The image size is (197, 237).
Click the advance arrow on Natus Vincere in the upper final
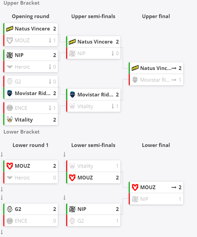[x=174, y=68]
